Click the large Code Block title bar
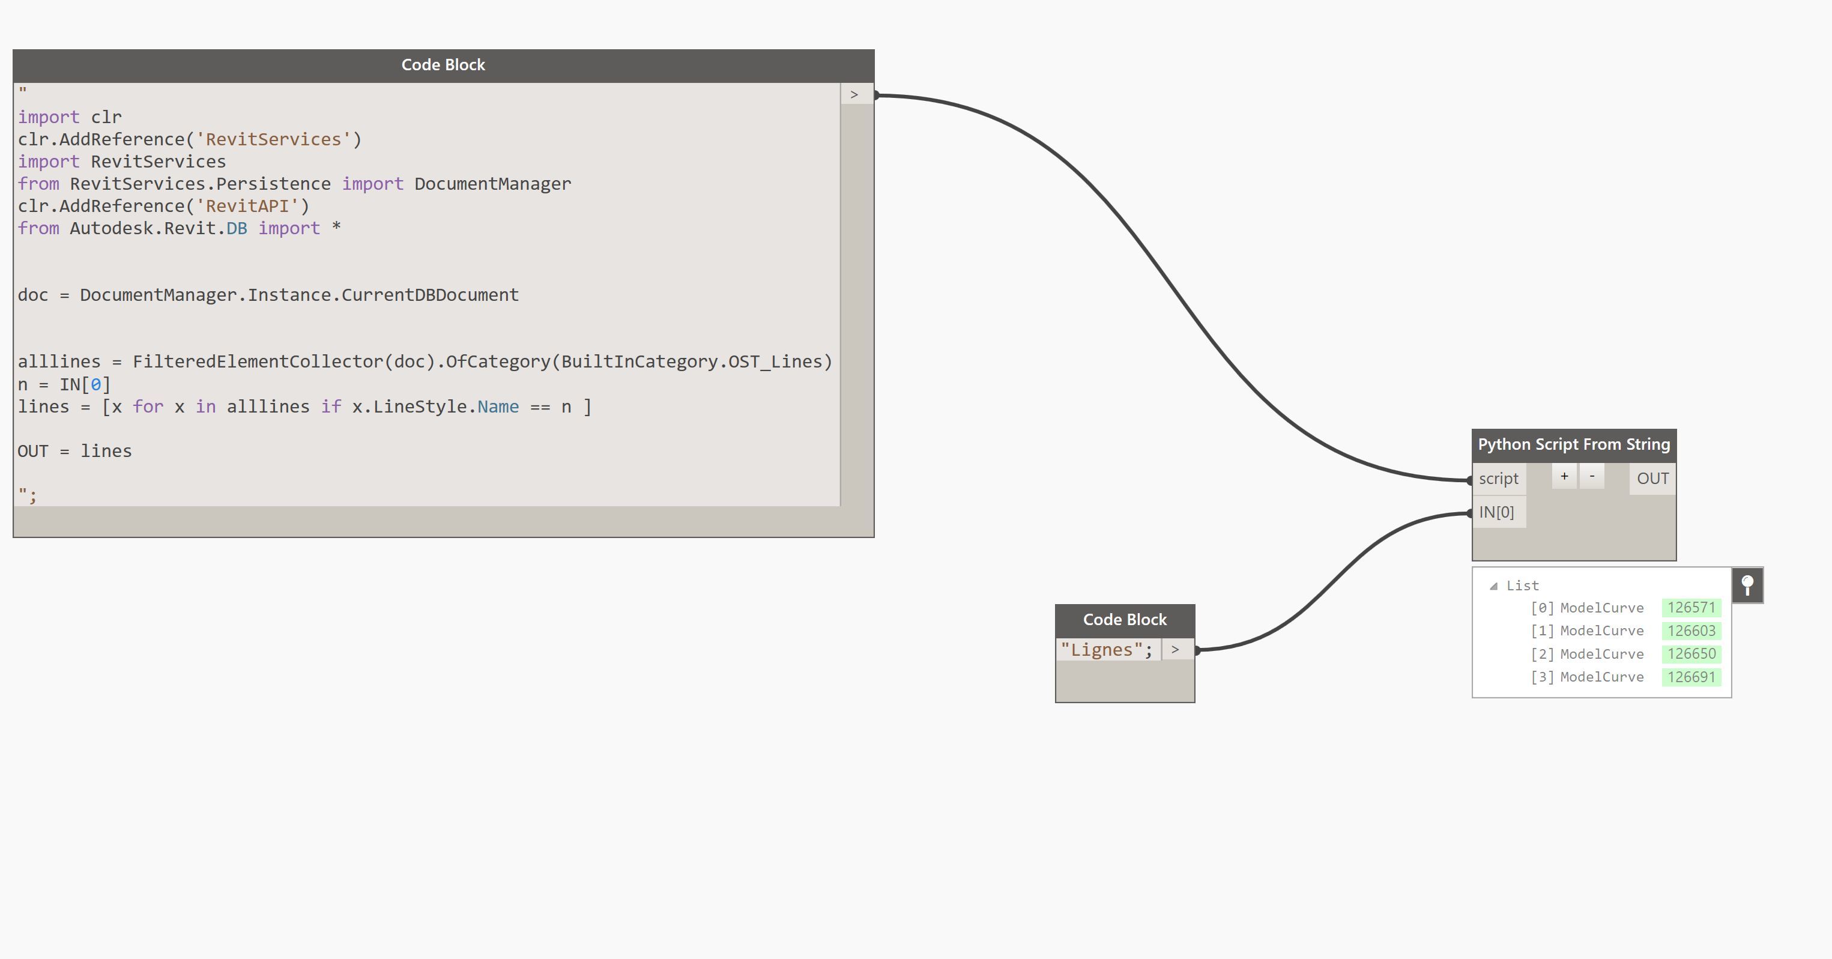 coord(443,65)
